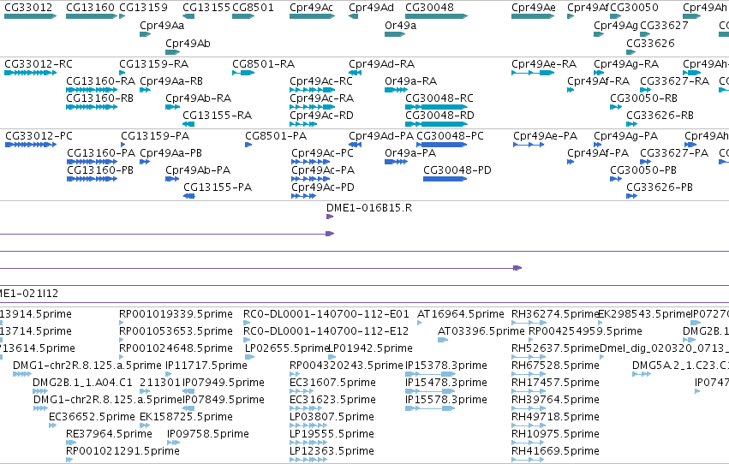Click the CG33012-RC transcript label
The image size is (729, 464).
(39, 64)
